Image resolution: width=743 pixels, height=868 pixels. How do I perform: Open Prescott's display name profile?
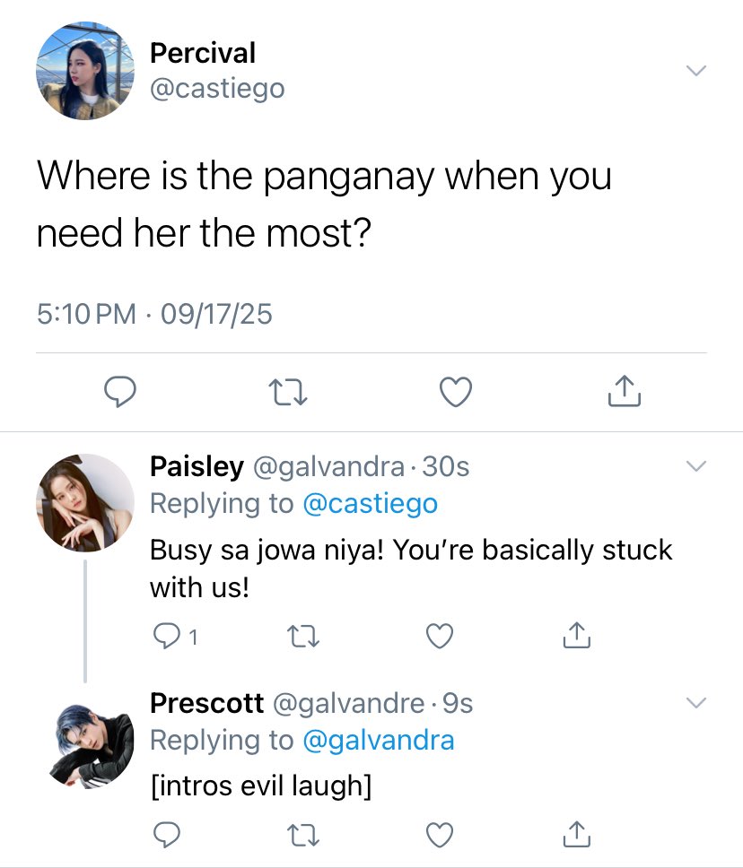206,703
